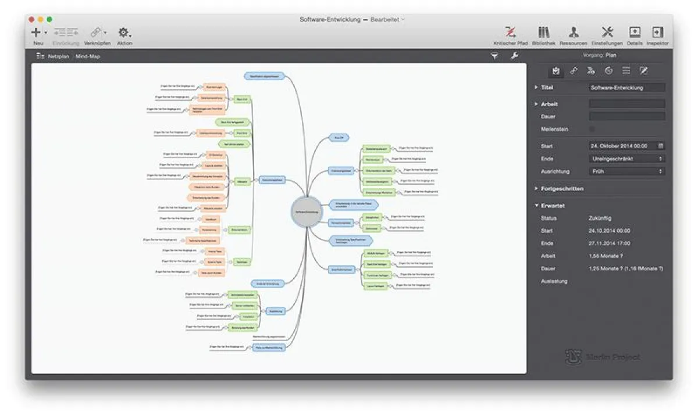Image resolution: width=698 pixels, height=416 pixels.
Task: Enable the Meilenstein checkbox
Action: pyautogui.click(x=591, y=129)
